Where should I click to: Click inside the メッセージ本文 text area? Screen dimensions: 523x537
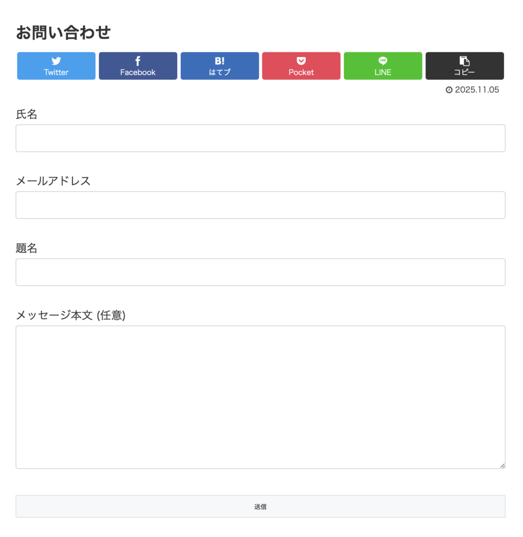(x=260, y=397)
